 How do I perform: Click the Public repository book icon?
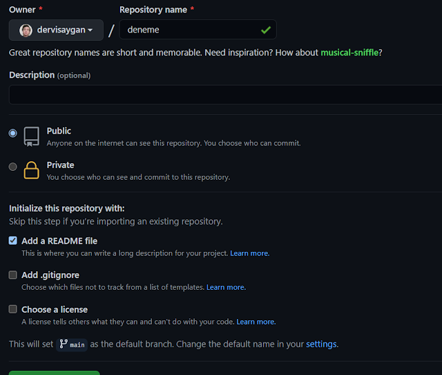31,136
